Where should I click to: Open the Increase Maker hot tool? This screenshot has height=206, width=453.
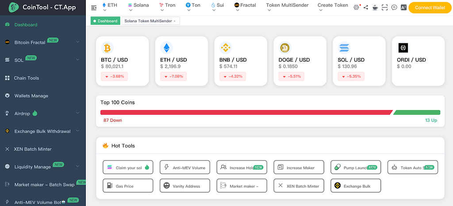(299, 167)
